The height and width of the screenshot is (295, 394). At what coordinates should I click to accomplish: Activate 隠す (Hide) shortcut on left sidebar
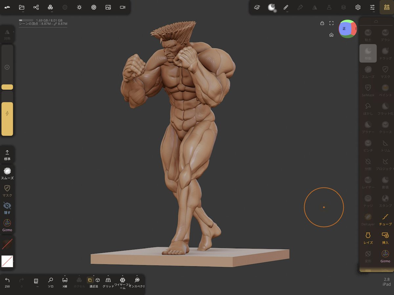click(x=7, y=208)
